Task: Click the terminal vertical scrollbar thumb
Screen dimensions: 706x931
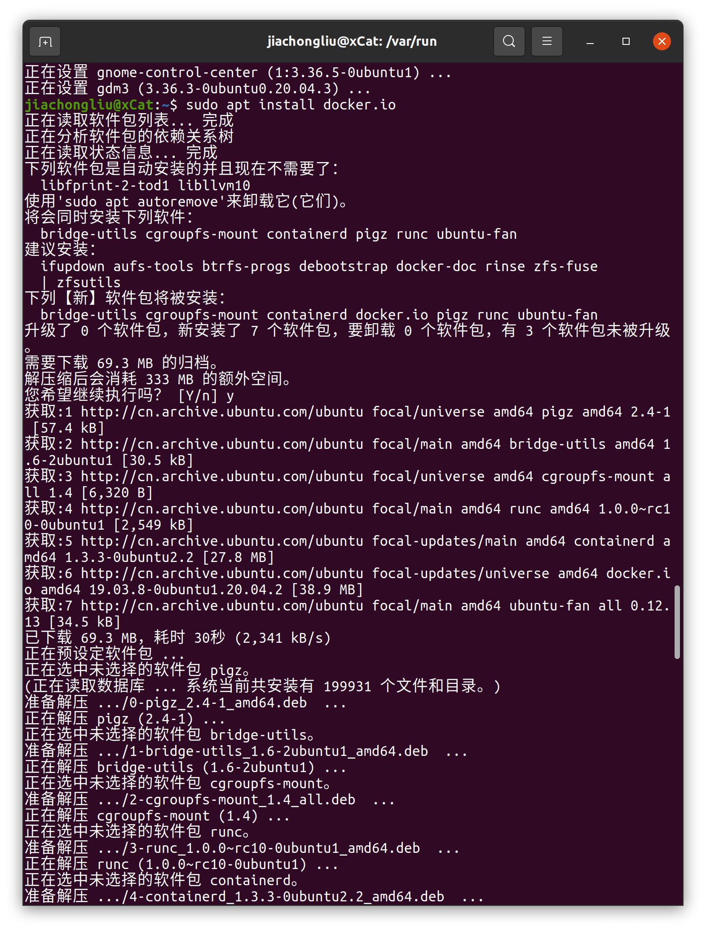Action: coord(677,622)
